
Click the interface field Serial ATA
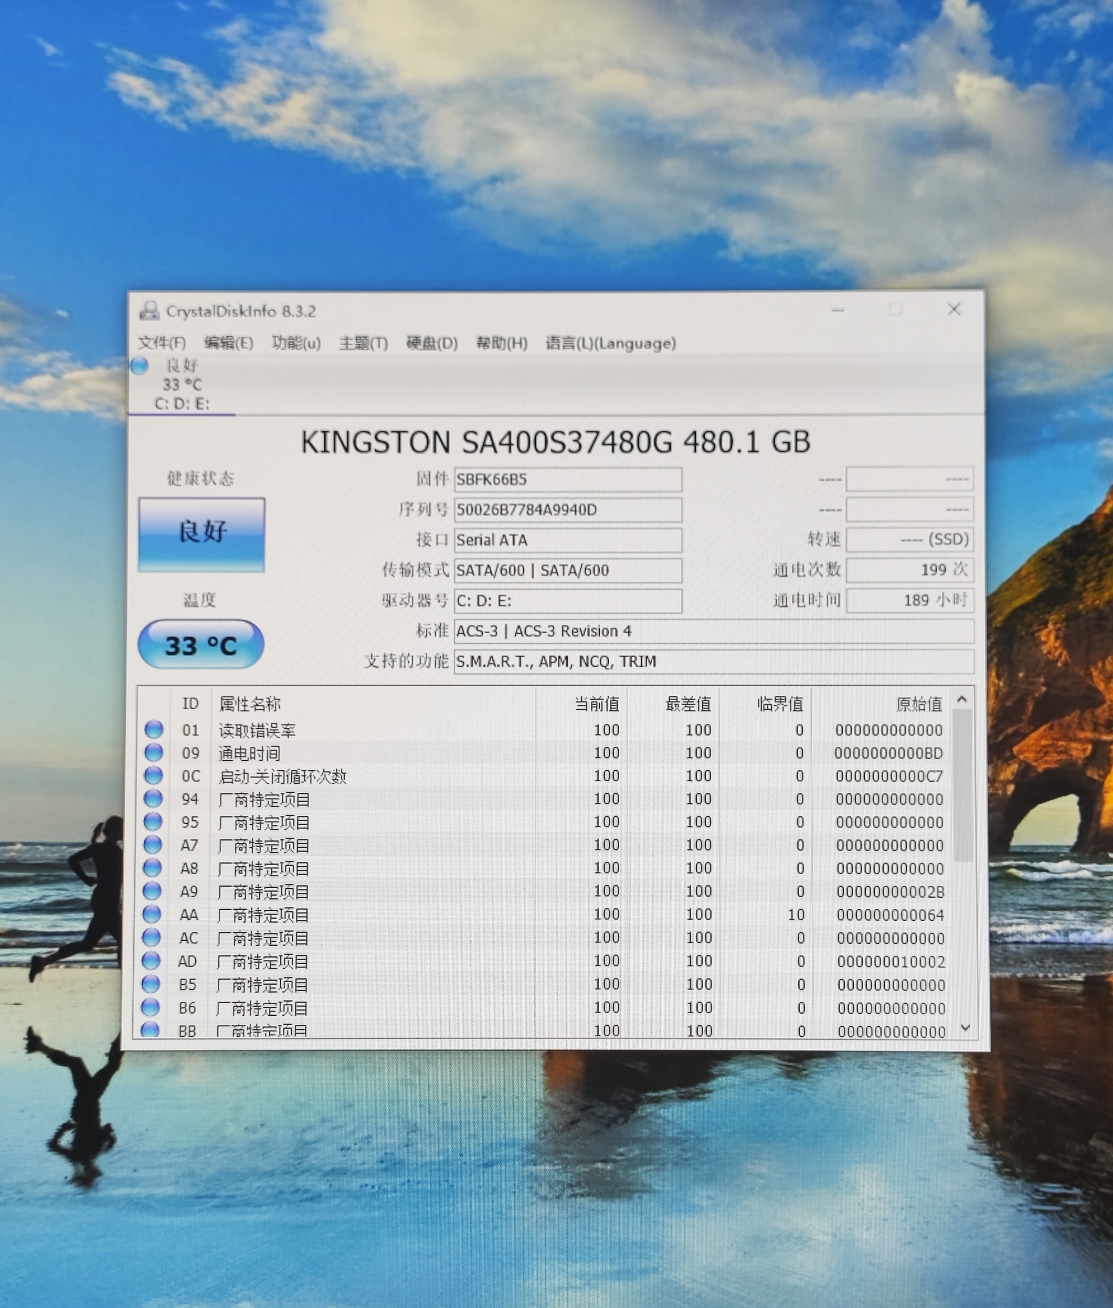[x=568, y=540]
